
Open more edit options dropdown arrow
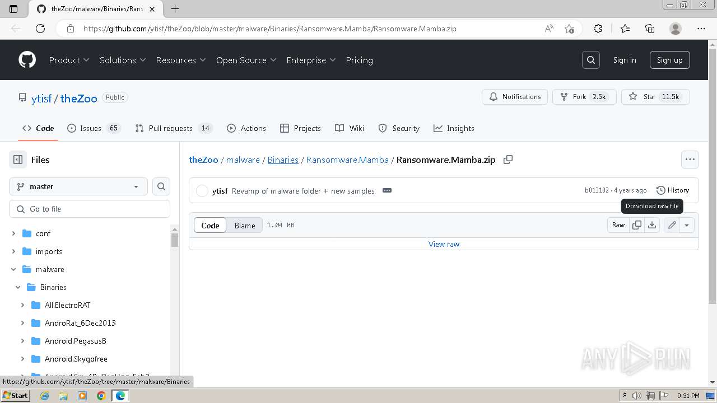[687, 225]
